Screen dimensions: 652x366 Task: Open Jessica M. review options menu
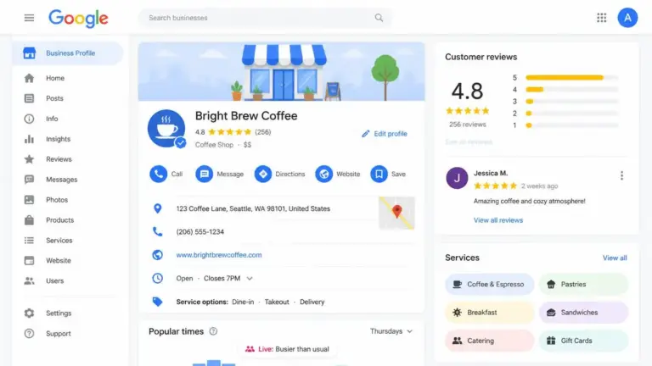pos(621,175)
